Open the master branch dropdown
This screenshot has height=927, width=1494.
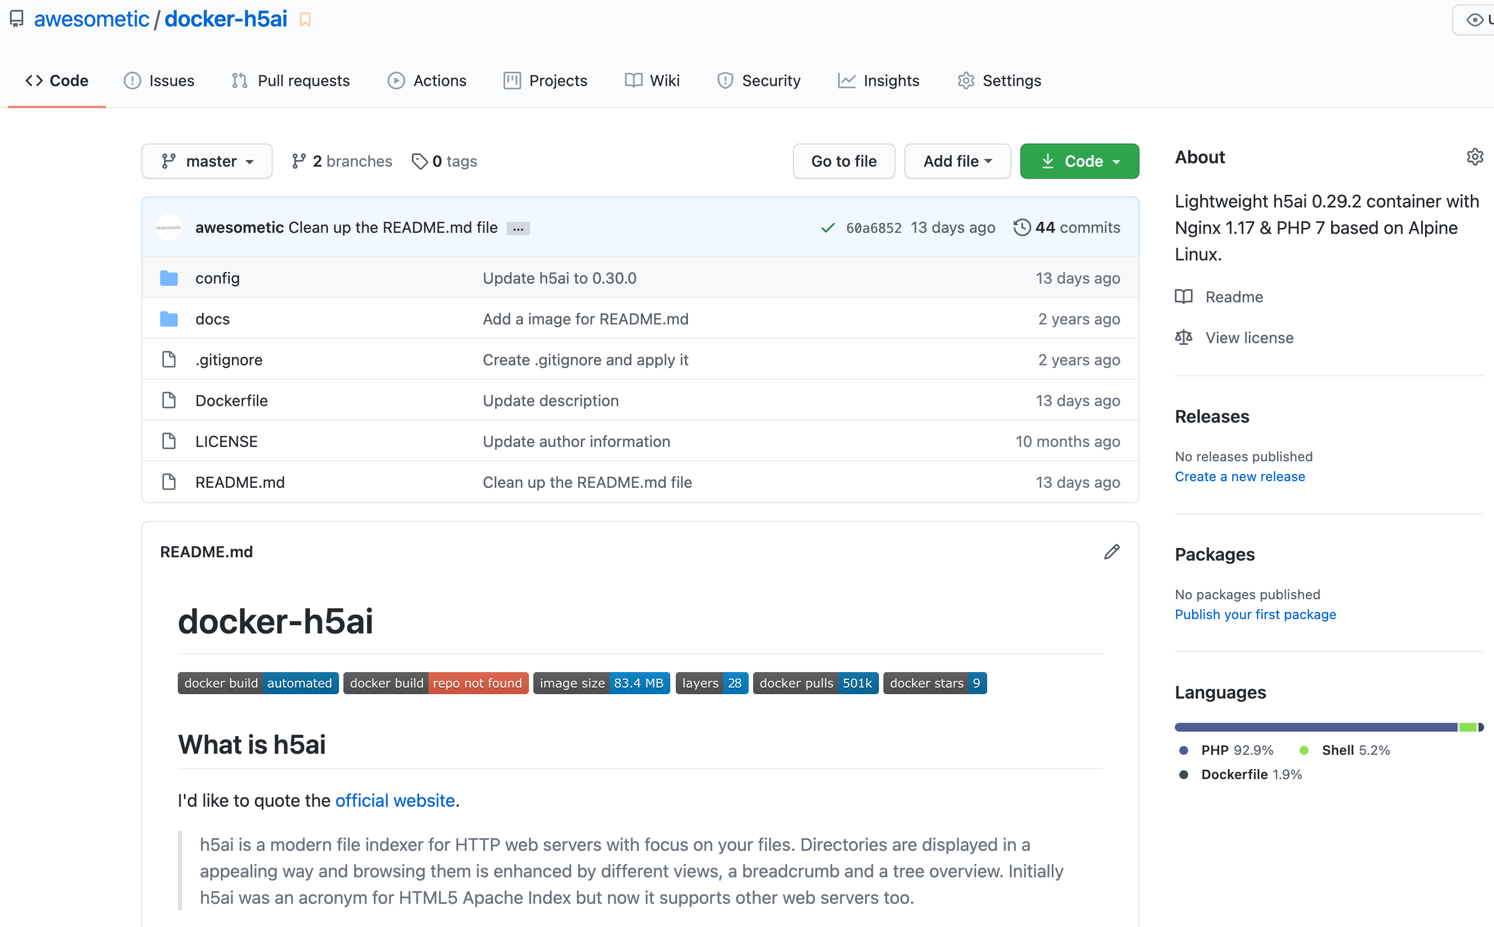tap(206, 161)
